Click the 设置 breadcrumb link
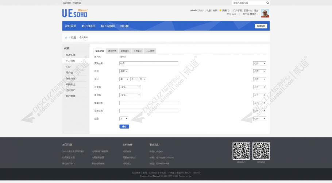This screenshot has width=332, height=183. 73,38
